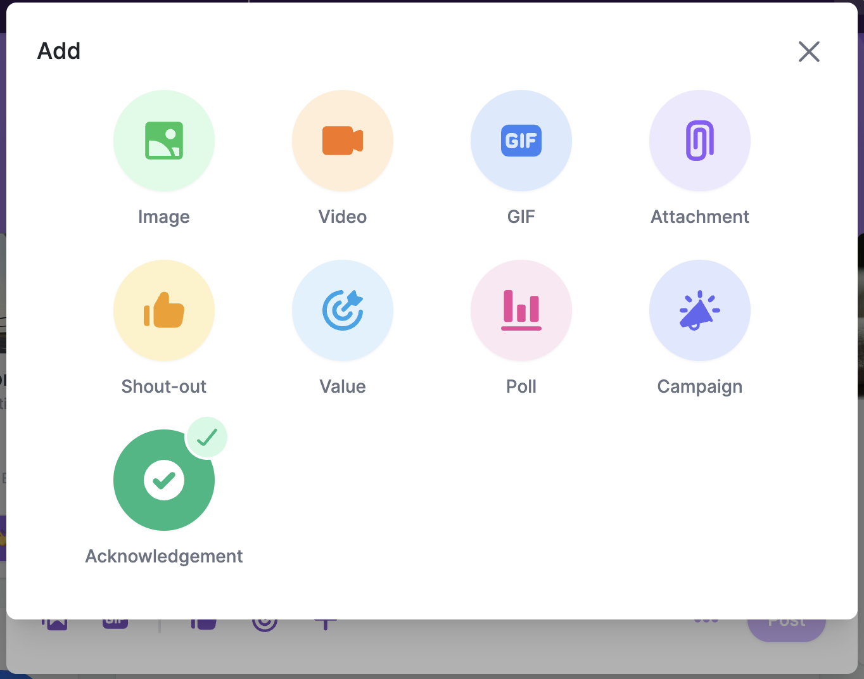The image size is (864, 679).
Task: Click the Attachment label
Action: 700,217
